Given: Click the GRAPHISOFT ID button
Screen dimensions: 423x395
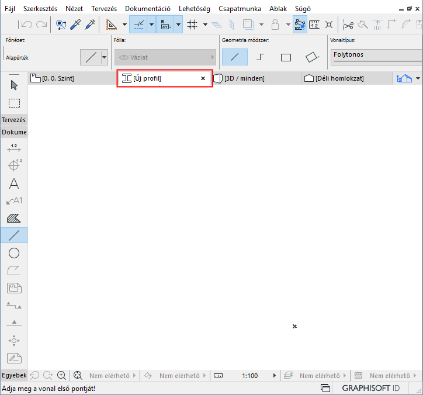Looking at the screenshot, I should pyautogui.click(x=370, y=388).
